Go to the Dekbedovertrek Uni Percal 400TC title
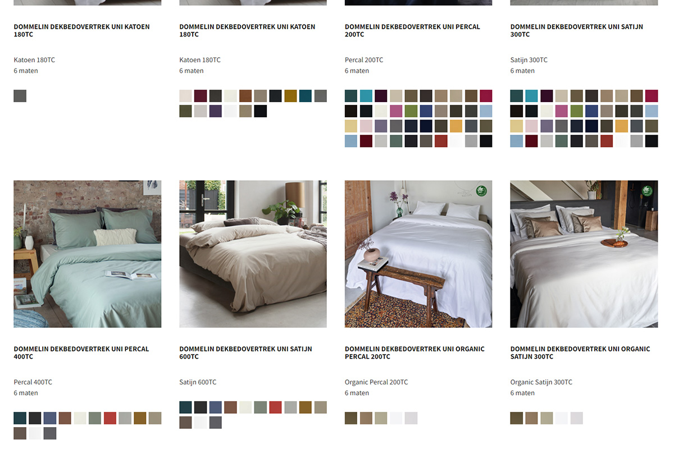Image resolution: width=674 pixels, height=449 pixels. 81,352
